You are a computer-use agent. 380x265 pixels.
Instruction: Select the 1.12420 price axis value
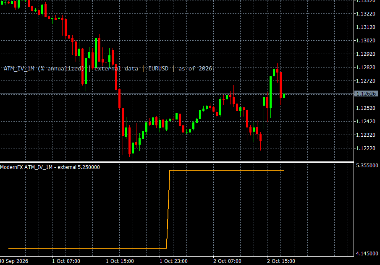point(365,121)
